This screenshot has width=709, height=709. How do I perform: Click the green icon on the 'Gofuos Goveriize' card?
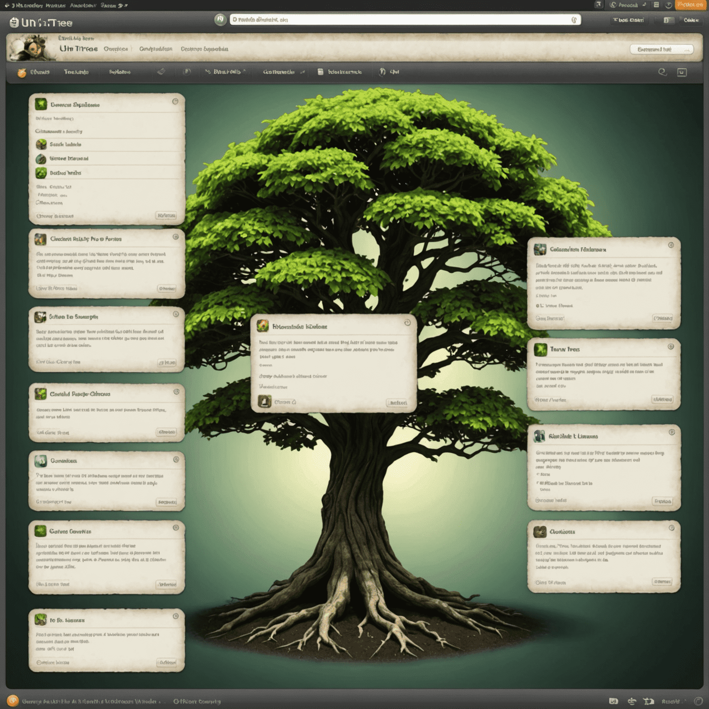tap(41, 531)
